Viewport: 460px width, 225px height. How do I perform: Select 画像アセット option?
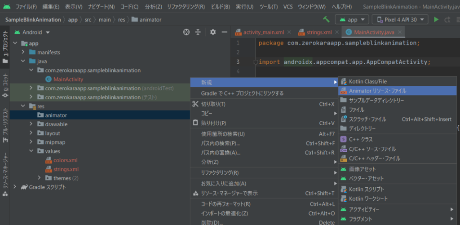click(398, 169)
